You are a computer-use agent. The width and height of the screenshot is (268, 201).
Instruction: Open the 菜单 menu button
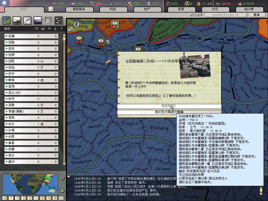(x=256, y=15)
